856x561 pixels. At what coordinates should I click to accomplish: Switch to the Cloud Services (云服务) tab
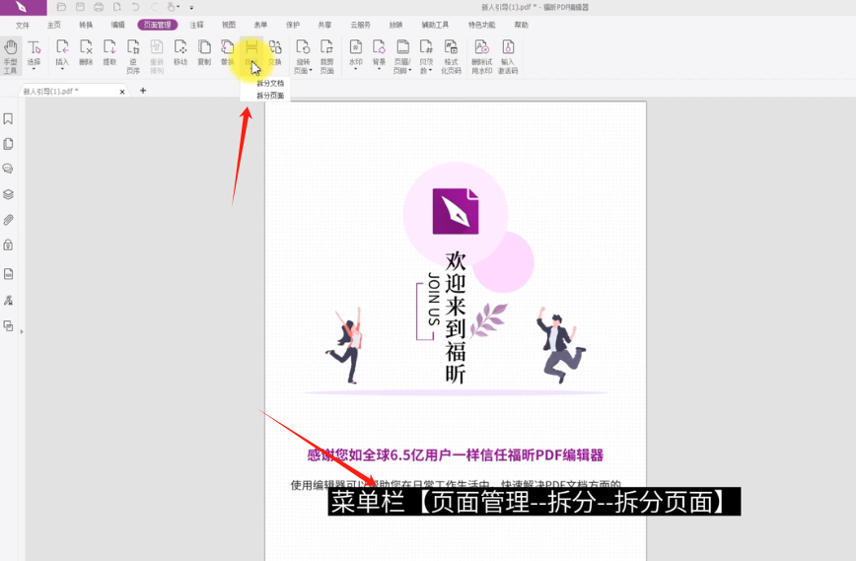pyautogui.click(x=360, y=25)
